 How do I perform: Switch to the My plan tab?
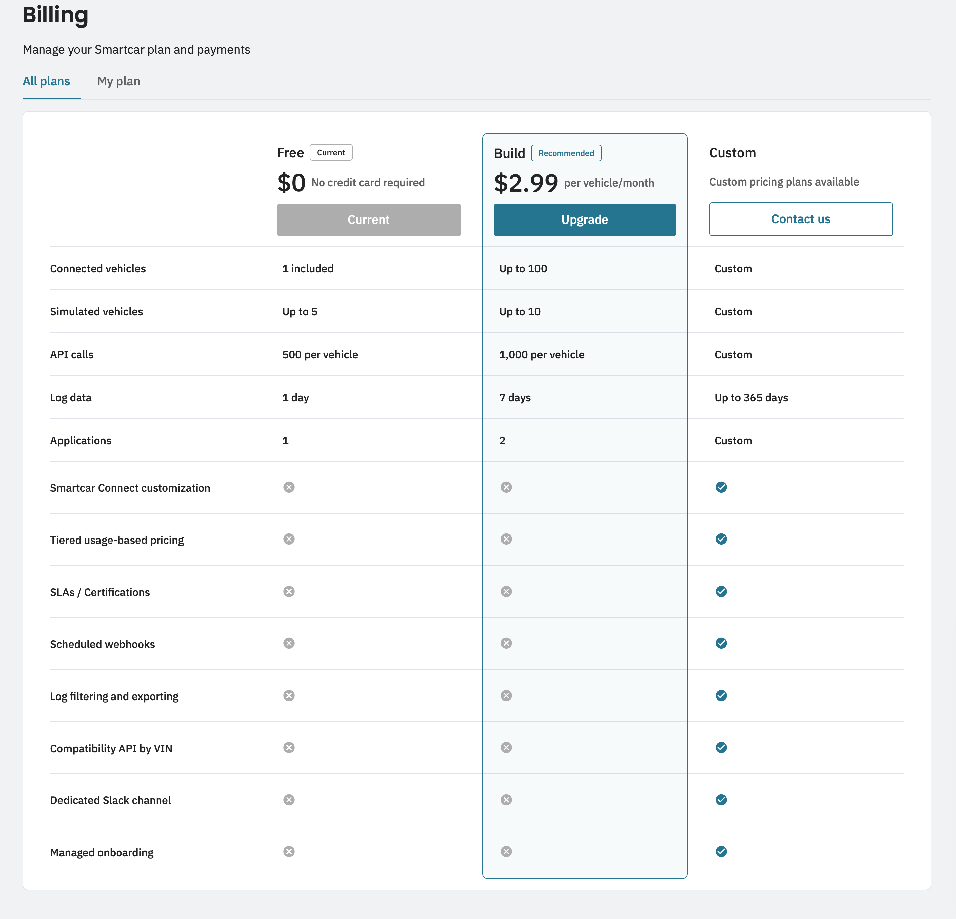(x=119, y=81)
